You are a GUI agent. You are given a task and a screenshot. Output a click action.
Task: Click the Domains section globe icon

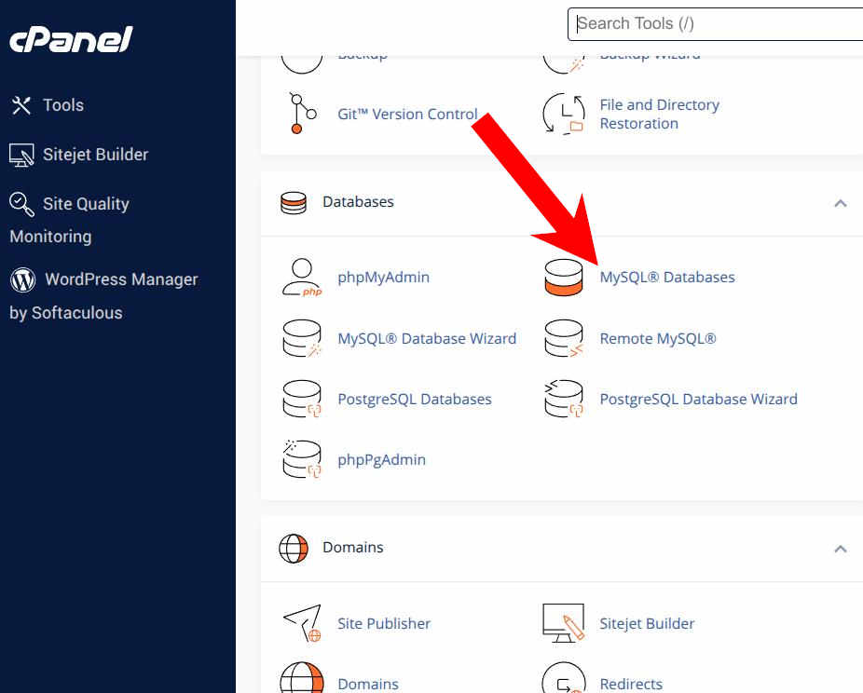[294, 548]
